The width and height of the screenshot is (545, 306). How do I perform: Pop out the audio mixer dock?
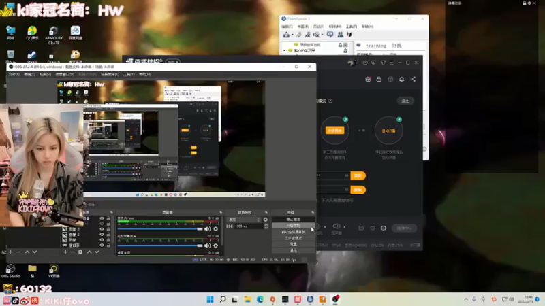pos(221,212)
